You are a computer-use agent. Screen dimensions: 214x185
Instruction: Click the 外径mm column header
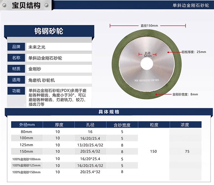(x=27, y=125)
